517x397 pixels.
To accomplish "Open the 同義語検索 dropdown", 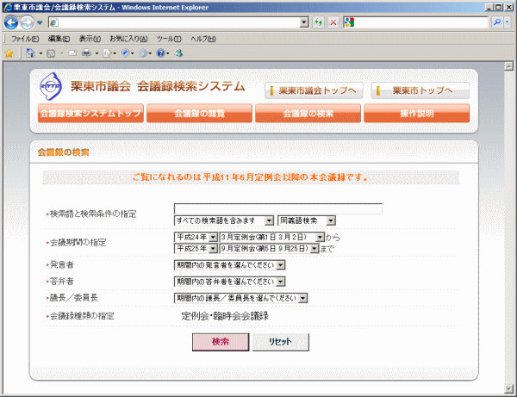I will coord(307,220).
